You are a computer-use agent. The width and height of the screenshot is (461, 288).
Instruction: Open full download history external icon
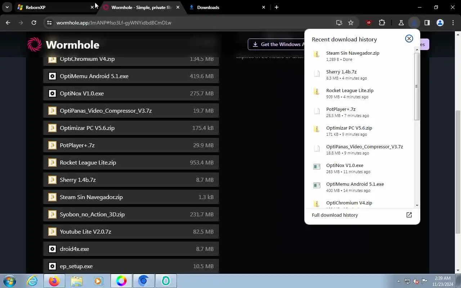coord(409,215)
